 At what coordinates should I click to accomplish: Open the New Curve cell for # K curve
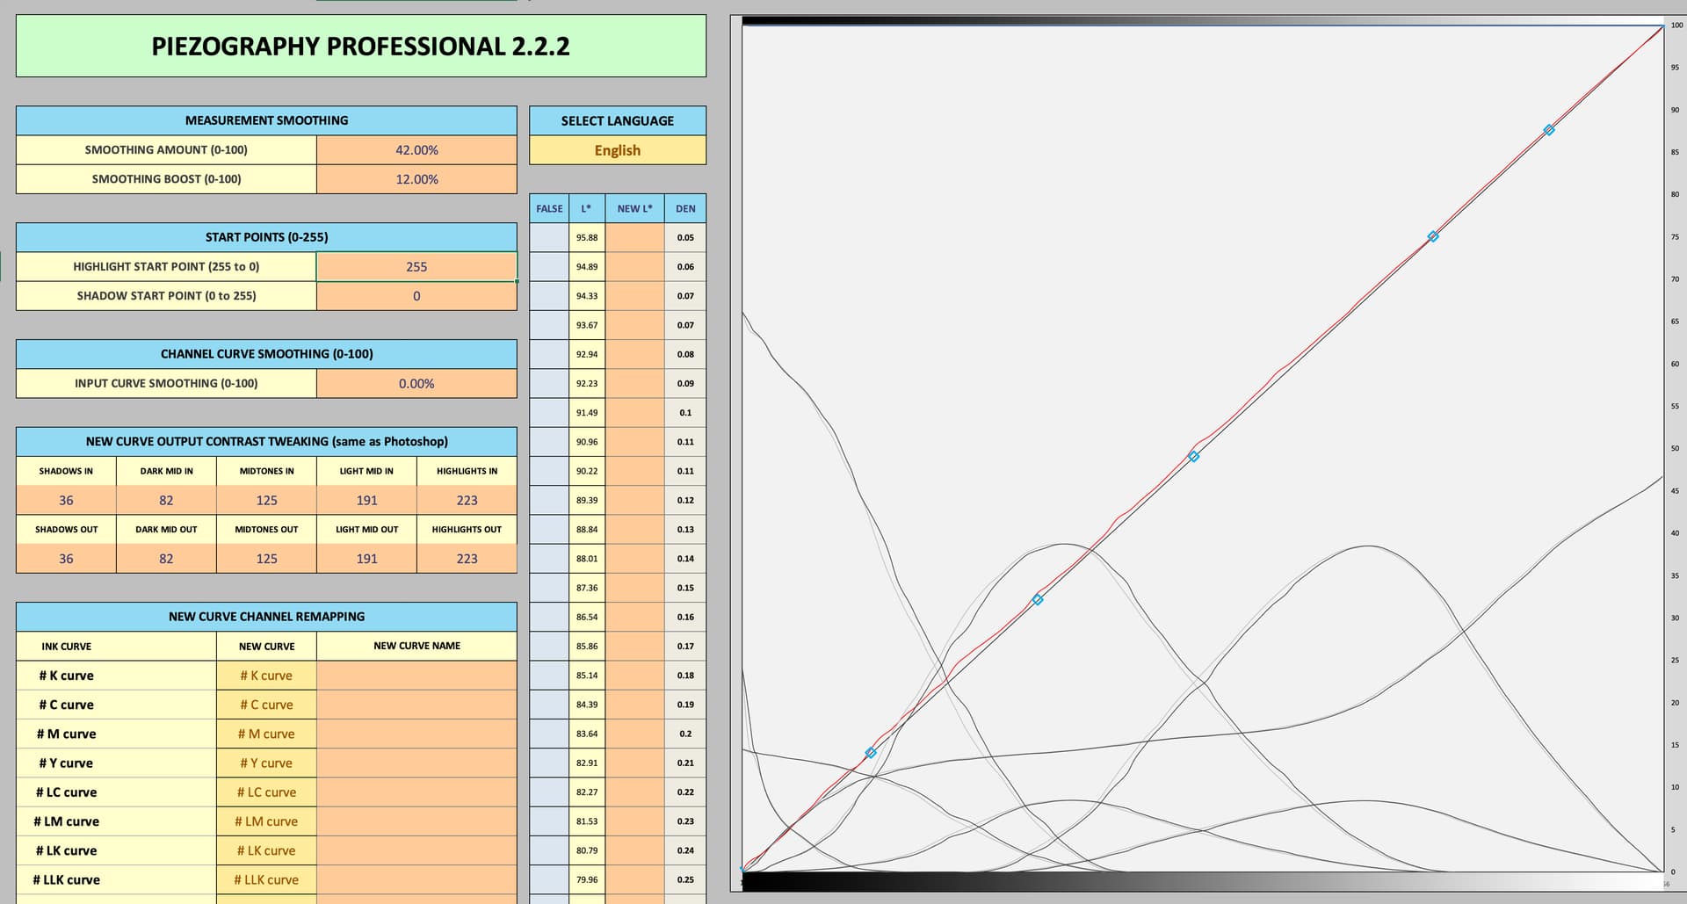(x=266, y=676)
